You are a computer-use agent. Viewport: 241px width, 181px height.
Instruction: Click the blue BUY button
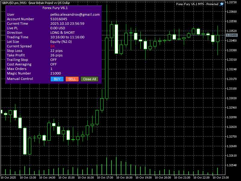[x=57, y=79]
